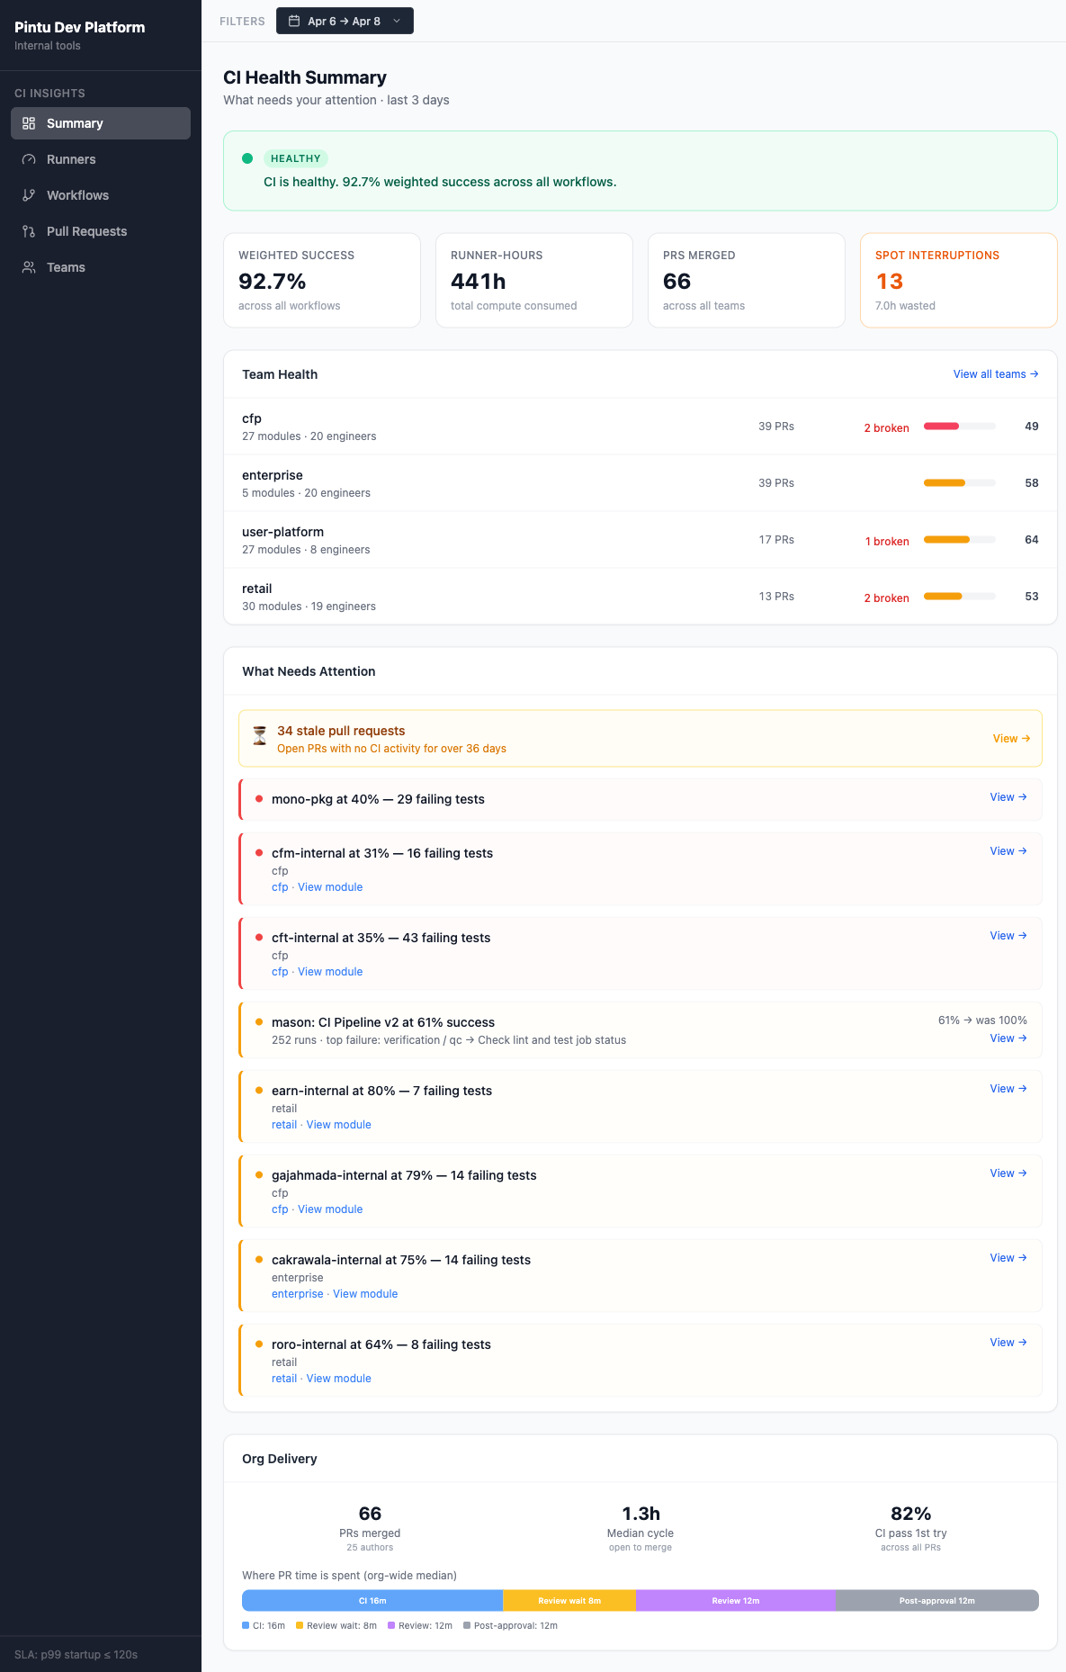Click enterprise health score bar
The image size is (1066, 1672).
(960, 483)
